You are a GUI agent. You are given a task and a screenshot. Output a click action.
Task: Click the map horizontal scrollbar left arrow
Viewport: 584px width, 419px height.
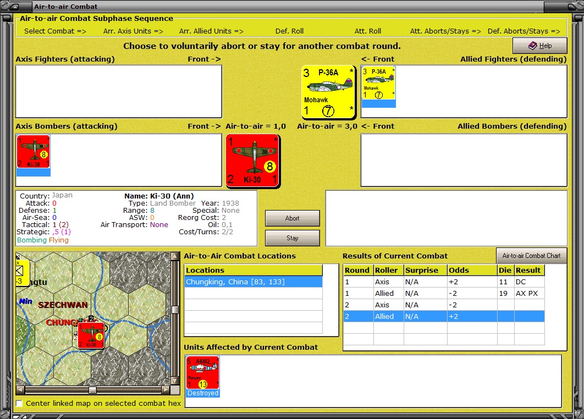coord(20,390)
